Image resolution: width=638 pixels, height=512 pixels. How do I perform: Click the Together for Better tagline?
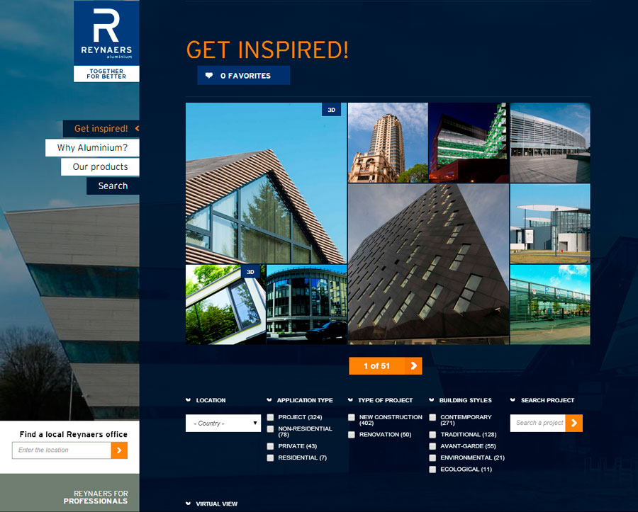coord(106,74)
